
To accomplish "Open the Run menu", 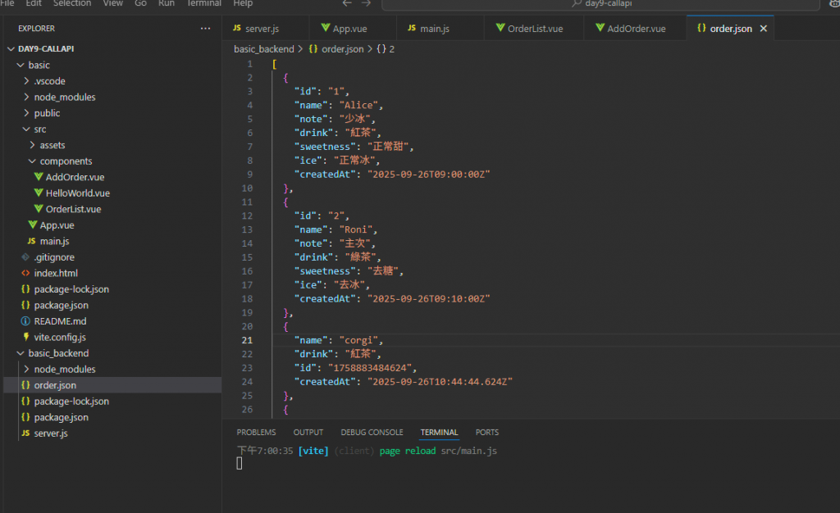I will pyautogui.click(x=166, y=3).
